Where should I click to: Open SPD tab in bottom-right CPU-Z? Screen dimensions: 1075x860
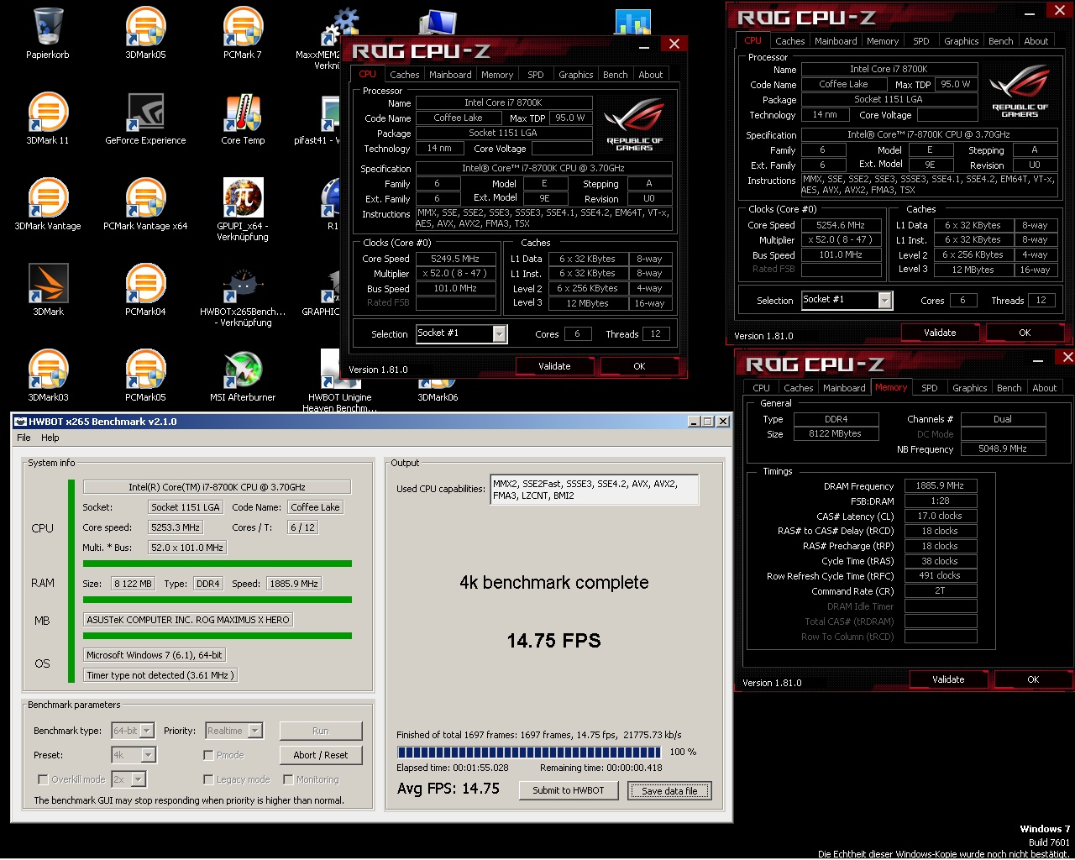[x=929, y=388]
